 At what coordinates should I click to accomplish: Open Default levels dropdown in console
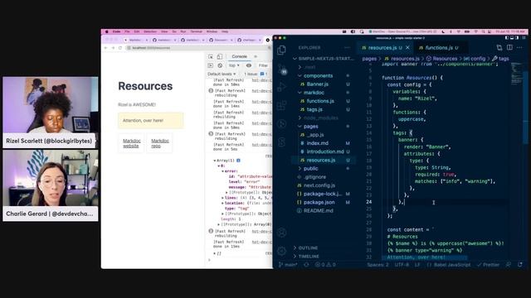[x=222, y=74]
